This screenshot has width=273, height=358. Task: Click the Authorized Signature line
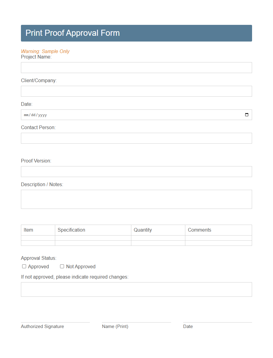[55, 322]
